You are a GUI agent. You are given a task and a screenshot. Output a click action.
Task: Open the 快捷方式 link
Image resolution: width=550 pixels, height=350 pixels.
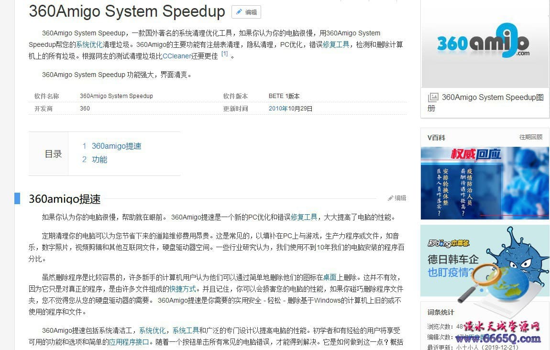pos(182,289)
